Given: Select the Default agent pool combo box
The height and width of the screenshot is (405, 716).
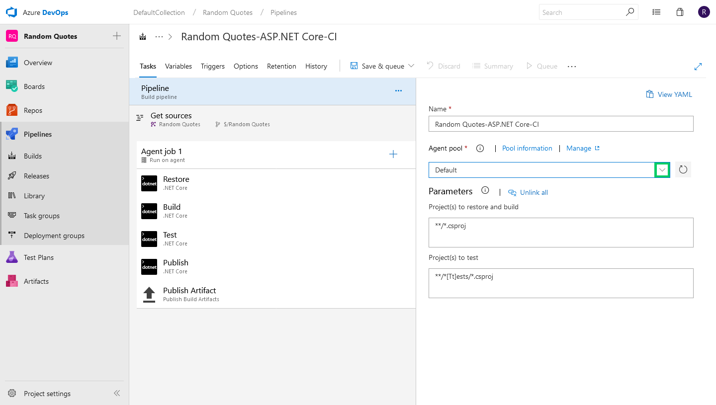Looking at the screenshot, I should 549,170.
